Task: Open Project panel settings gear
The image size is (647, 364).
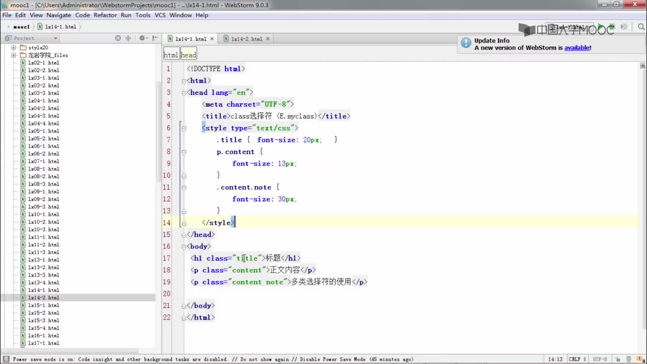Action: (143, 38)
